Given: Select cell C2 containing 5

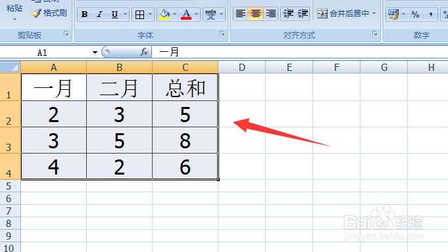Looking at the screenshot, I should coord(185,114).
